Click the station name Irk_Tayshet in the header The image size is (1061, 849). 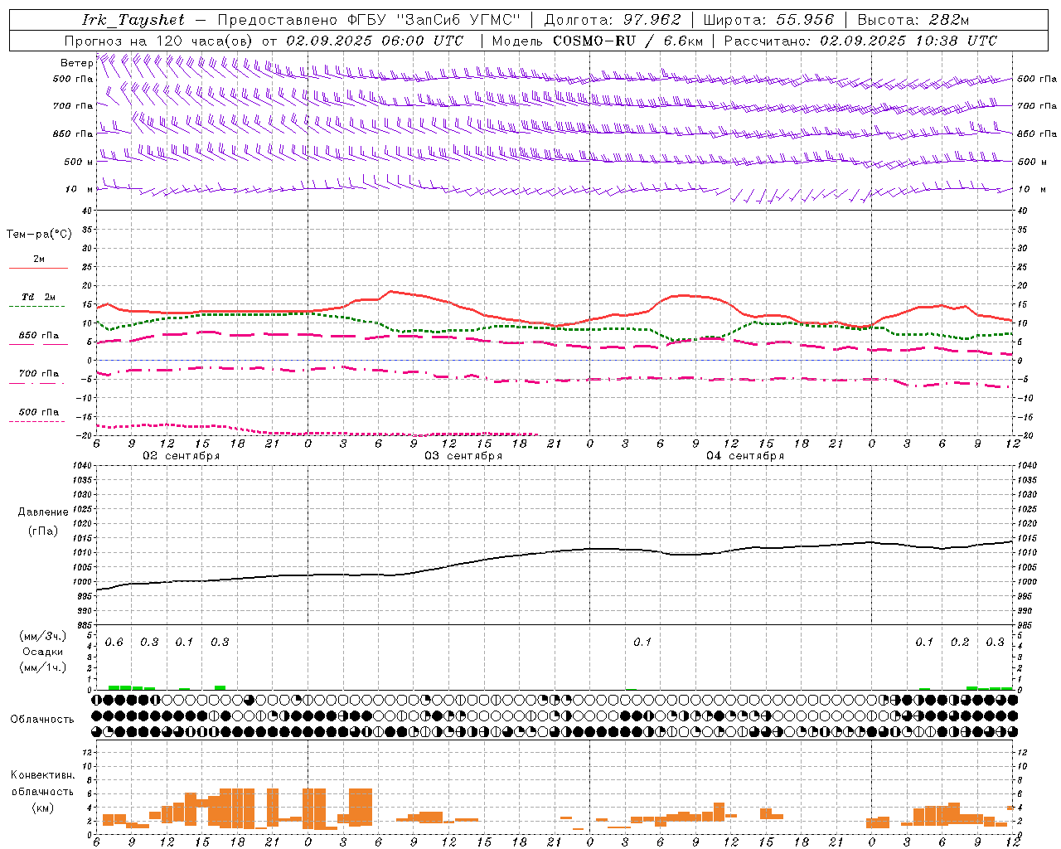pos(133,20)
